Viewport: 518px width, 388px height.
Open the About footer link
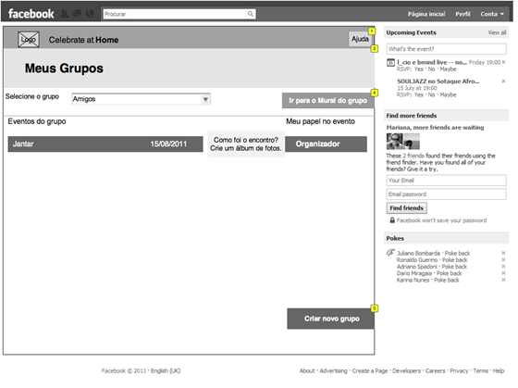(307, 370)
